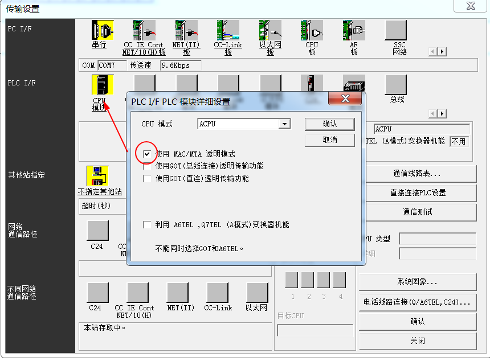Choose the NET(II) board icon

pyautogui.click(x=186, y=30)
